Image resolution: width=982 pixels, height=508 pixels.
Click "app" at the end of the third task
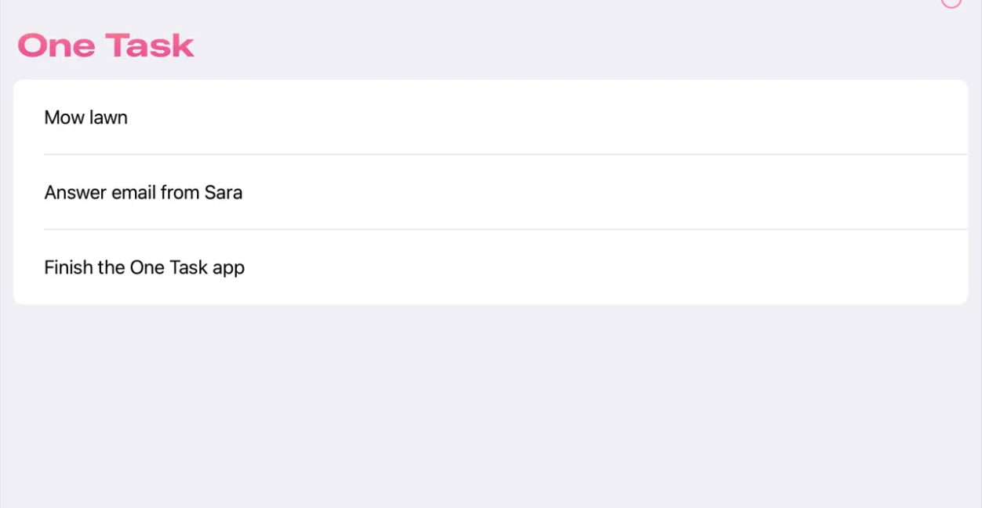(x=229, y=269)
